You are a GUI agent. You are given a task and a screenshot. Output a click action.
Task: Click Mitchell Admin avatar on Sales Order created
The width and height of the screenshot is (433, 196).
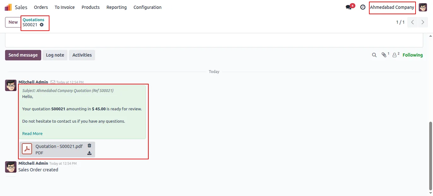[x=11, y=167]
